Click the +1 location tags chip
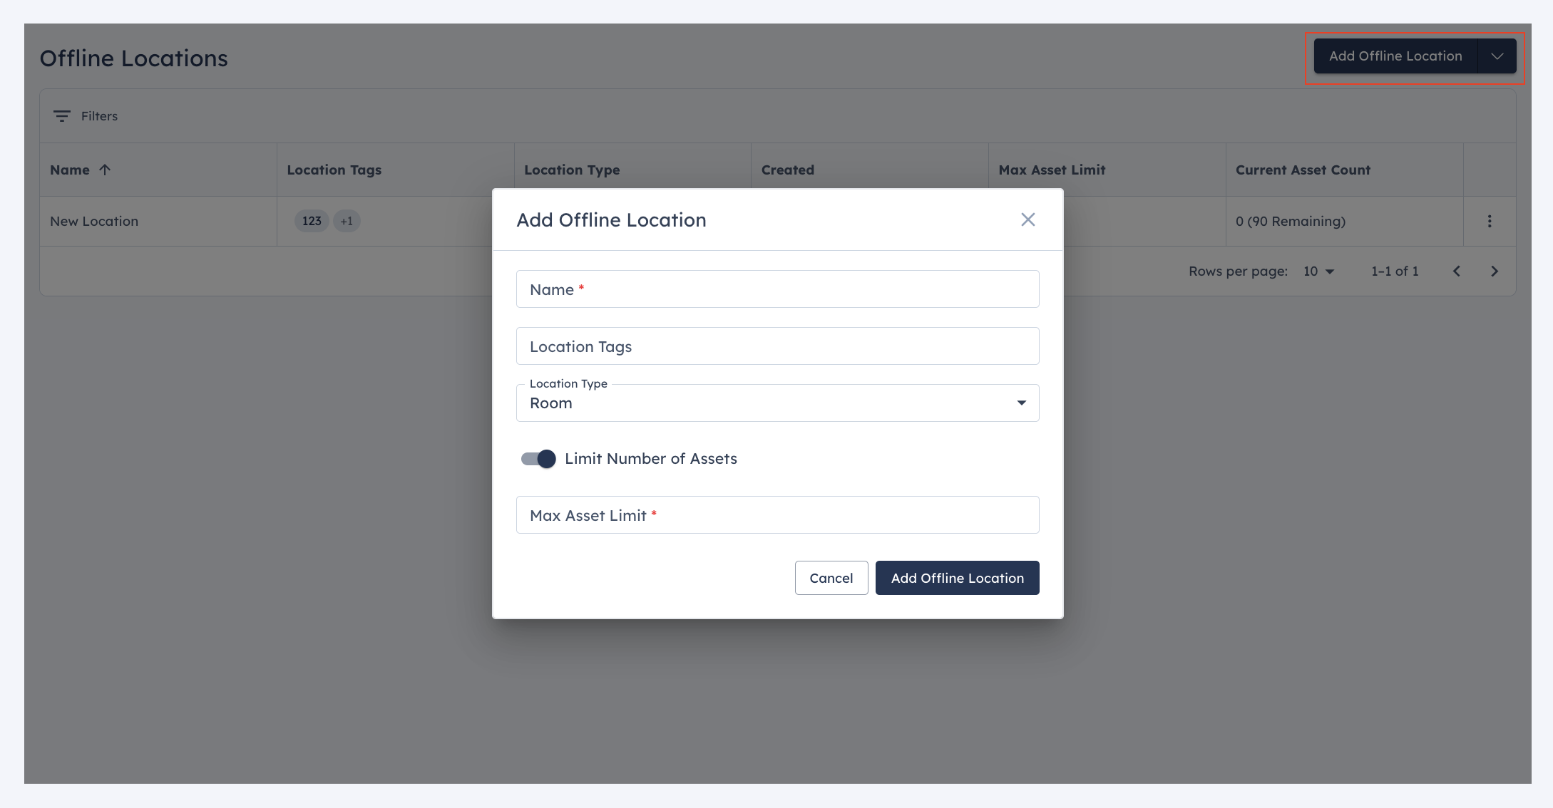The width and height of the screenshot is (1553, 808). (x=347, y=221)
